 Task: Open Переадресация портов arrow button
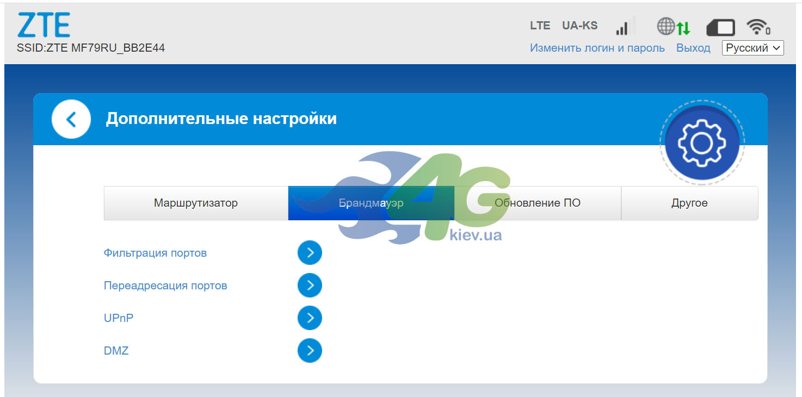pyautogui.click(x=310, y=286)
